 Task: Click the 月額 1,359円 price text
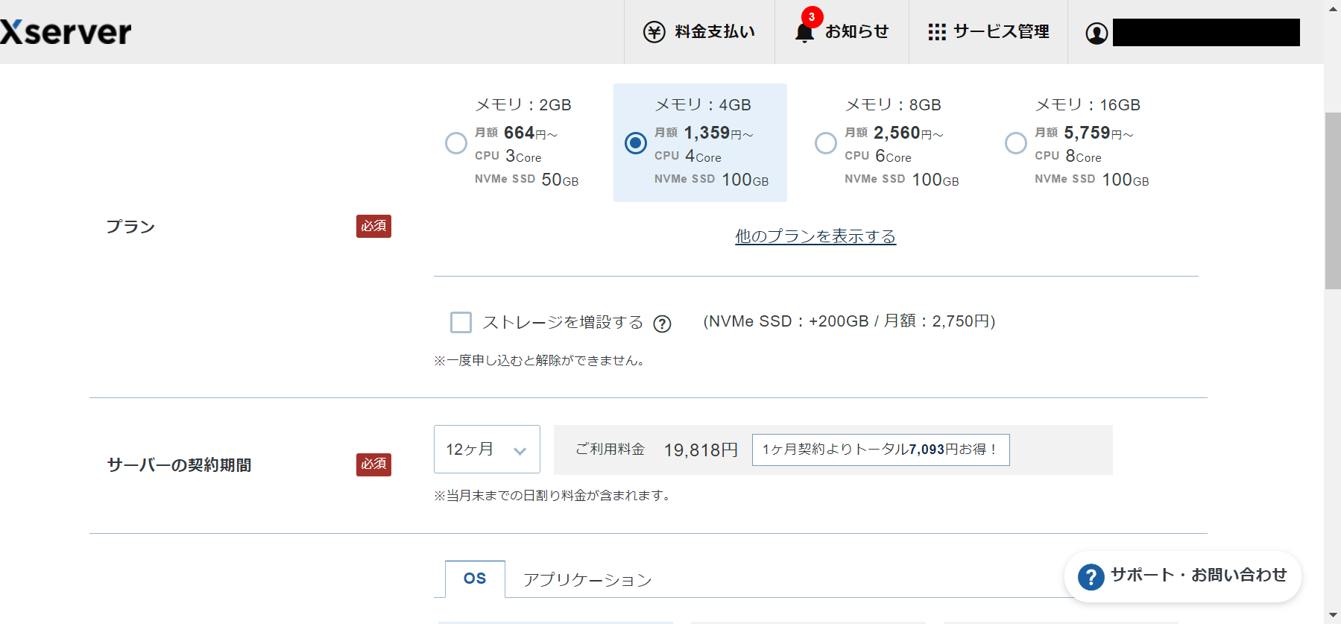point(704,133)
